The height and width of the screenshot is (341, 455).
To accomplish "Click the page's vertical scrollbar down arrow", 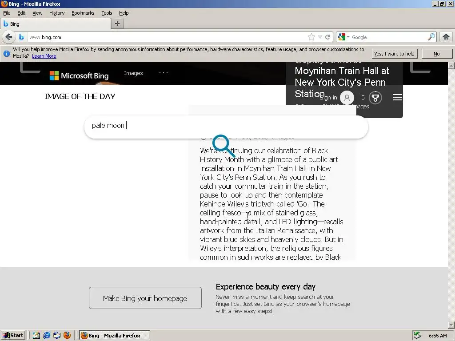I will (x=451, y=325).
